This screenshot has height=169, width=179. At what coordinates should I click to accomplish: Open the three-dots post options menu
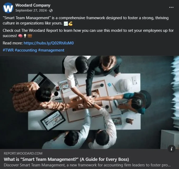(171, 7)
